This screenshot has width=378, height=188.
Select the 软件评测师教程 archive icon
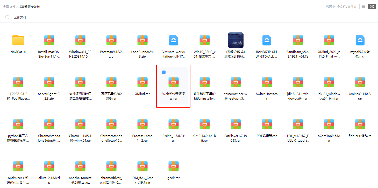(x=80, y=82)
